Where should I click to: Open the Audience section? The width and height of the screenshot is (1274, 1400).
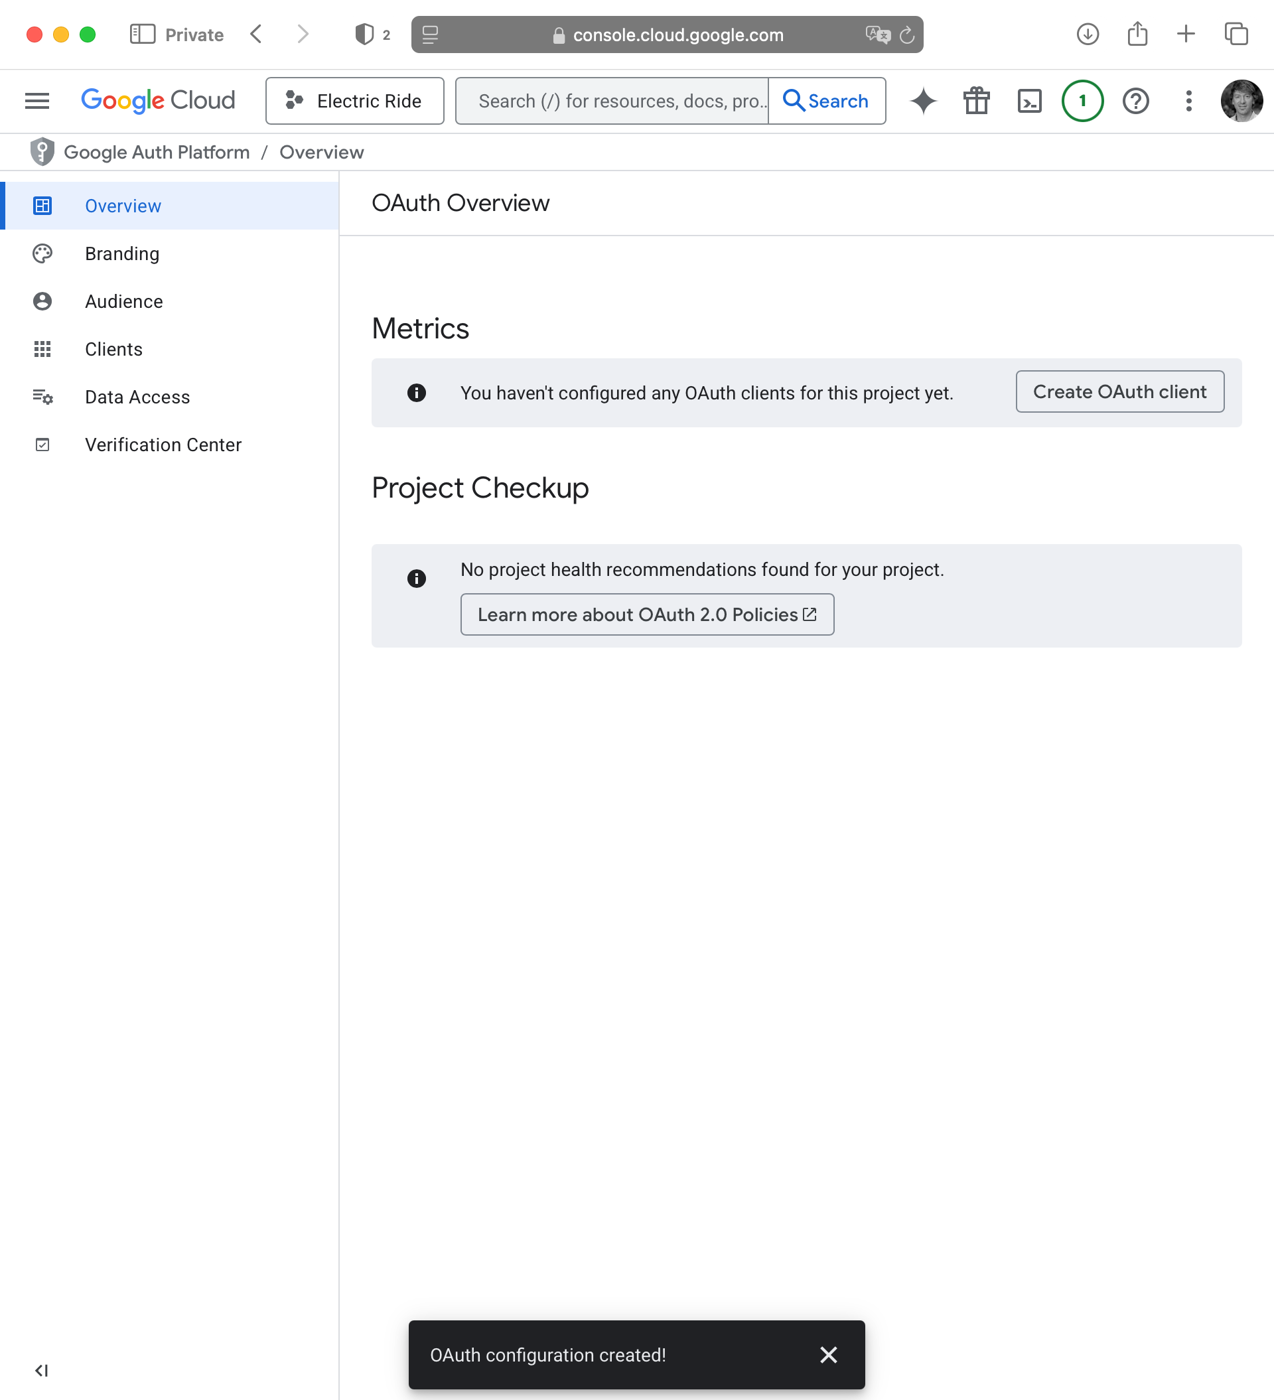coord(123,301)
